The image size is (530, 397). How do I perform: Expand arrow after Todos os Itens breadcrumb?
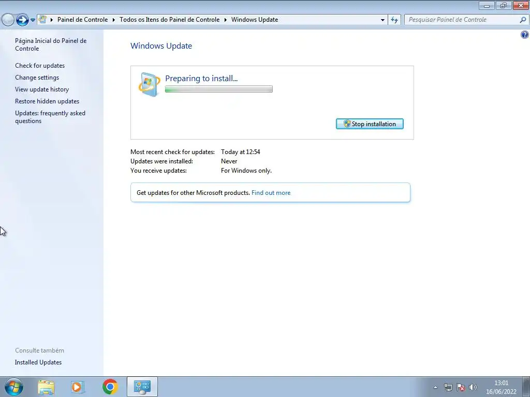coord(226,20)
